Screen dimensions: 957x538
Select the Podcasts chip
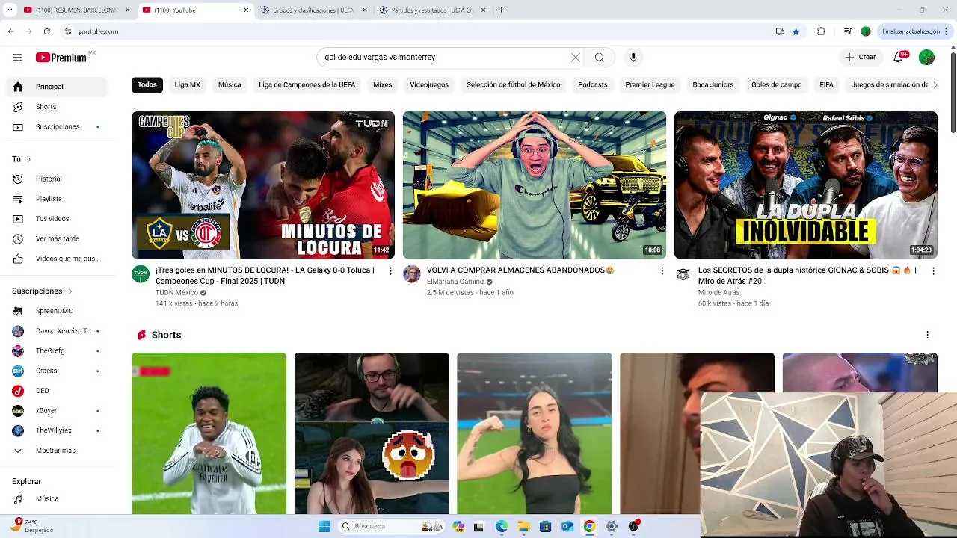(x=593, y=85)
